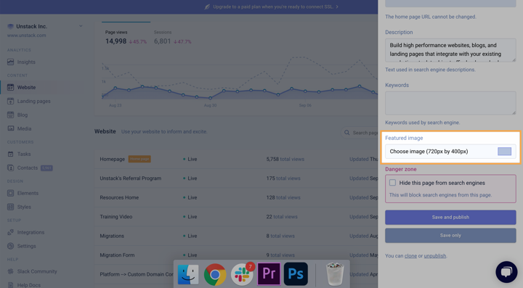Viewport: 523px width, 288px height.
Task: Click the Media sidebar icon
Action: click(x=11, y=128)
